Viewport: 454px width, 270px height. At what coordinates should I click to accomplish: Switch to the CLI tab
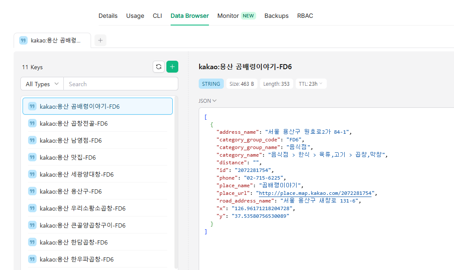[x=157, y=16]
